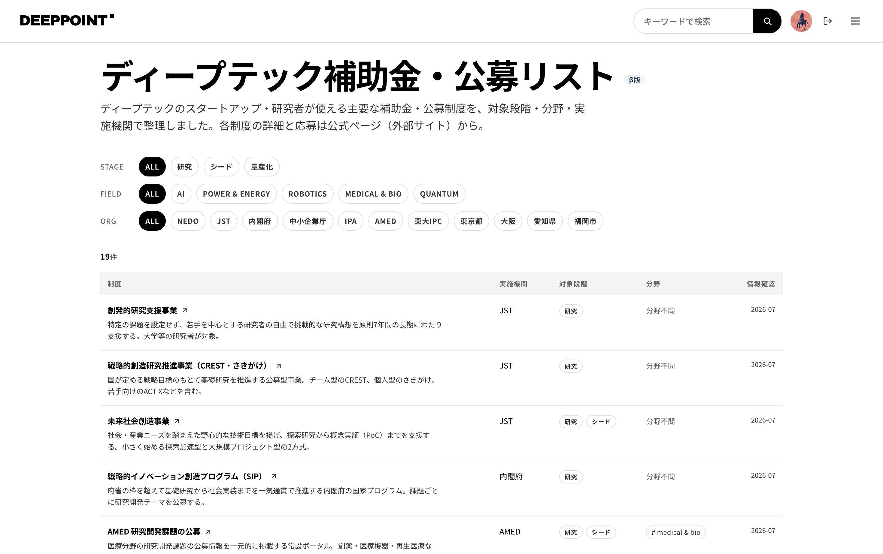Image resolution: width=883 pixels, height=554 pixels.
Task: Filter organization by AMED chip
Action: (385, 221)
